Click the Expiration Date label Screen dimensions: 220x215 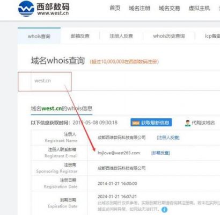[x=62, y=206]
